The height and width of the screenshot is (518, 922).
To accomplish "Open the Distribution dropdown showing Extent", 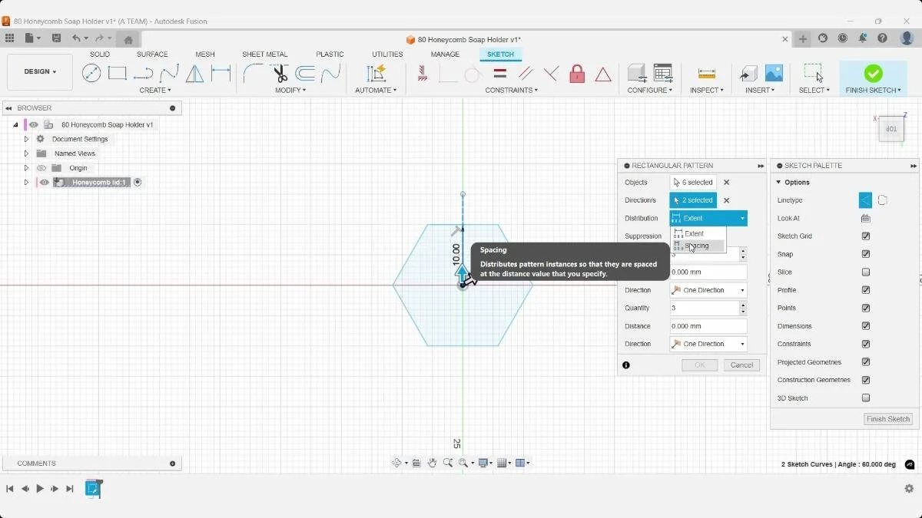I will point(708,219).
